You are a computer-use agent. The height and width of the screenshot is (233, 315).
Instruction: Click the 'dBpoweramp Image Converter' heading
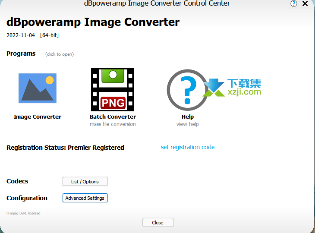tap(93, 22)
